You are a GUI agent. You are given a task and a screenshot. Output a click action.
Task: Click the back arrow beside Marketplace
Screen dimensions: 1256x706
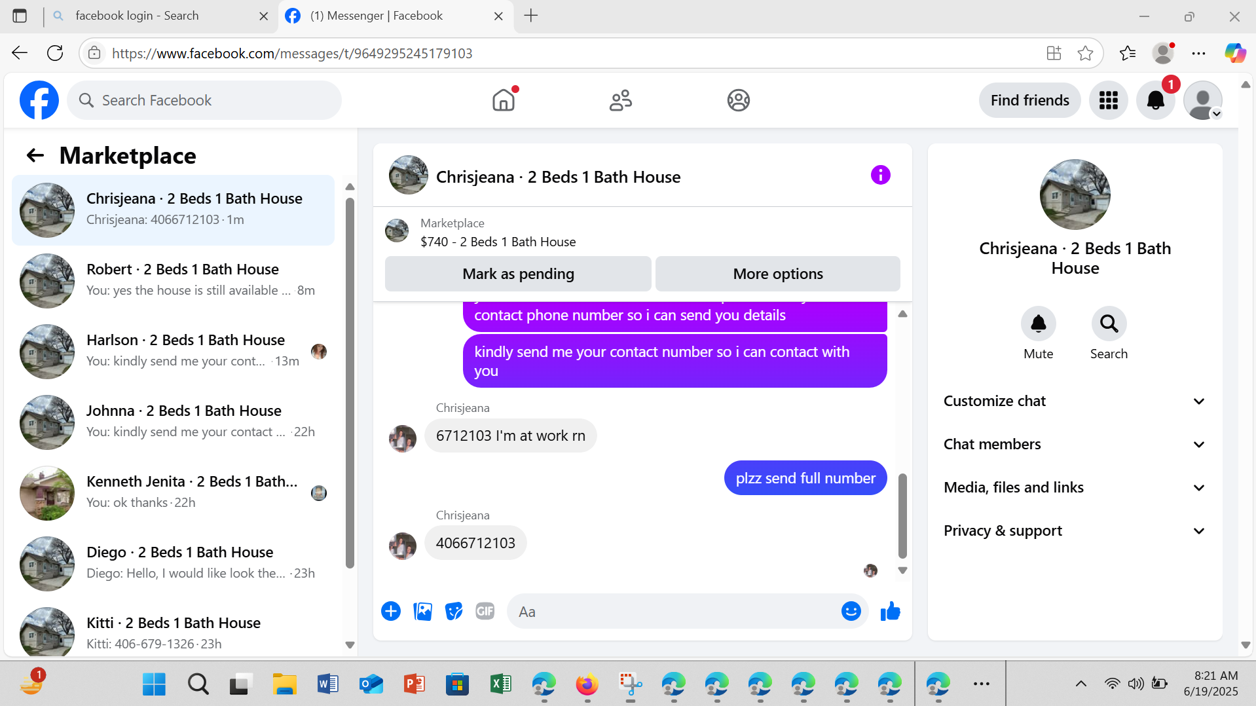[35, 155]
